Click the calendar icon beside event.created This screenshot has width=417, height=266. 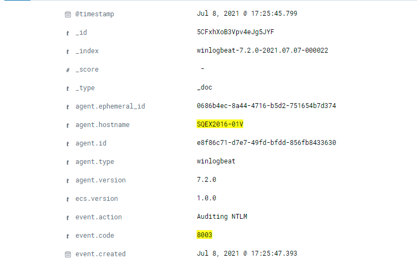[x=68, y=254]
